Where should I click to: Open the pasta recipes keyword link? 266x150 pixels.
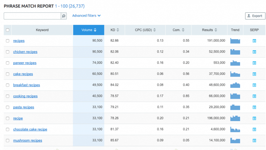[x=24, y=107]
